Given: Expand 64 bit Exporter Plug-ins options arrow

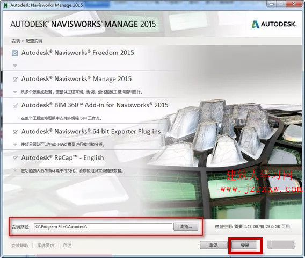Looking at the screenshot, I should tap(15, 144).
